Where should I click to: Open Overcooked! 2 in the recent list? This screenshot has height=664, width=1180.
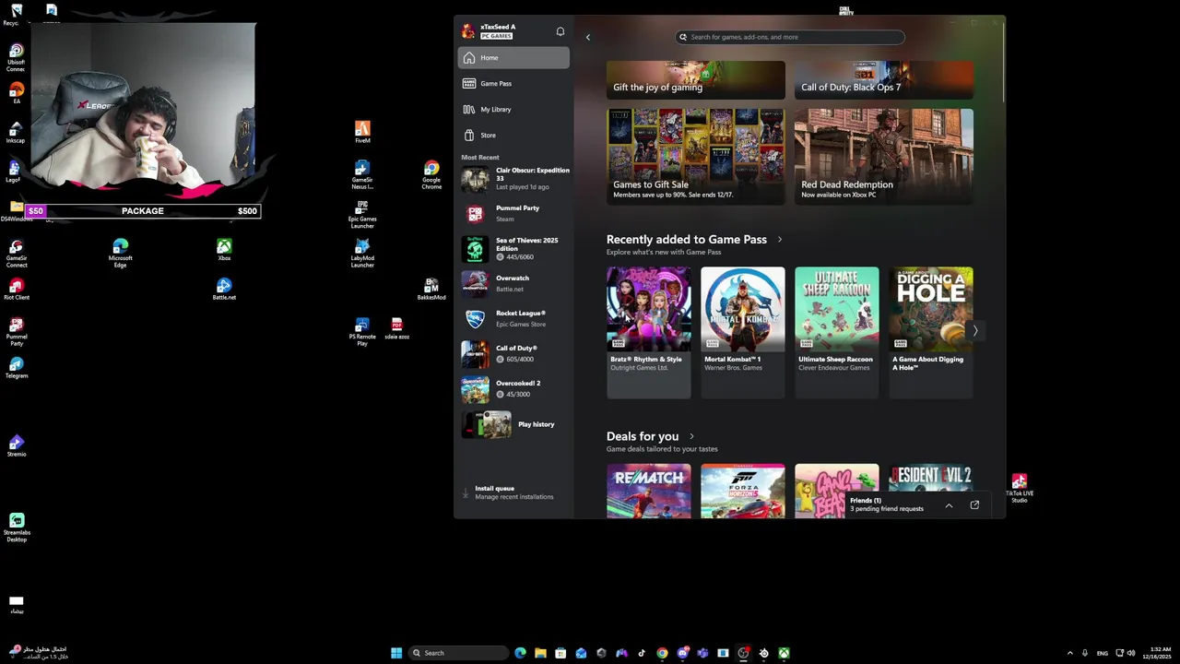(515, 389)
